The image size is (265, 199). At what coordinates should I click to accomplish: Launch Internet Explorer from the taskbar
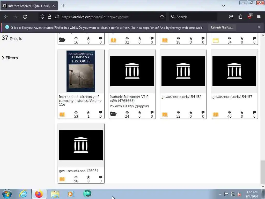click(23, 194)
